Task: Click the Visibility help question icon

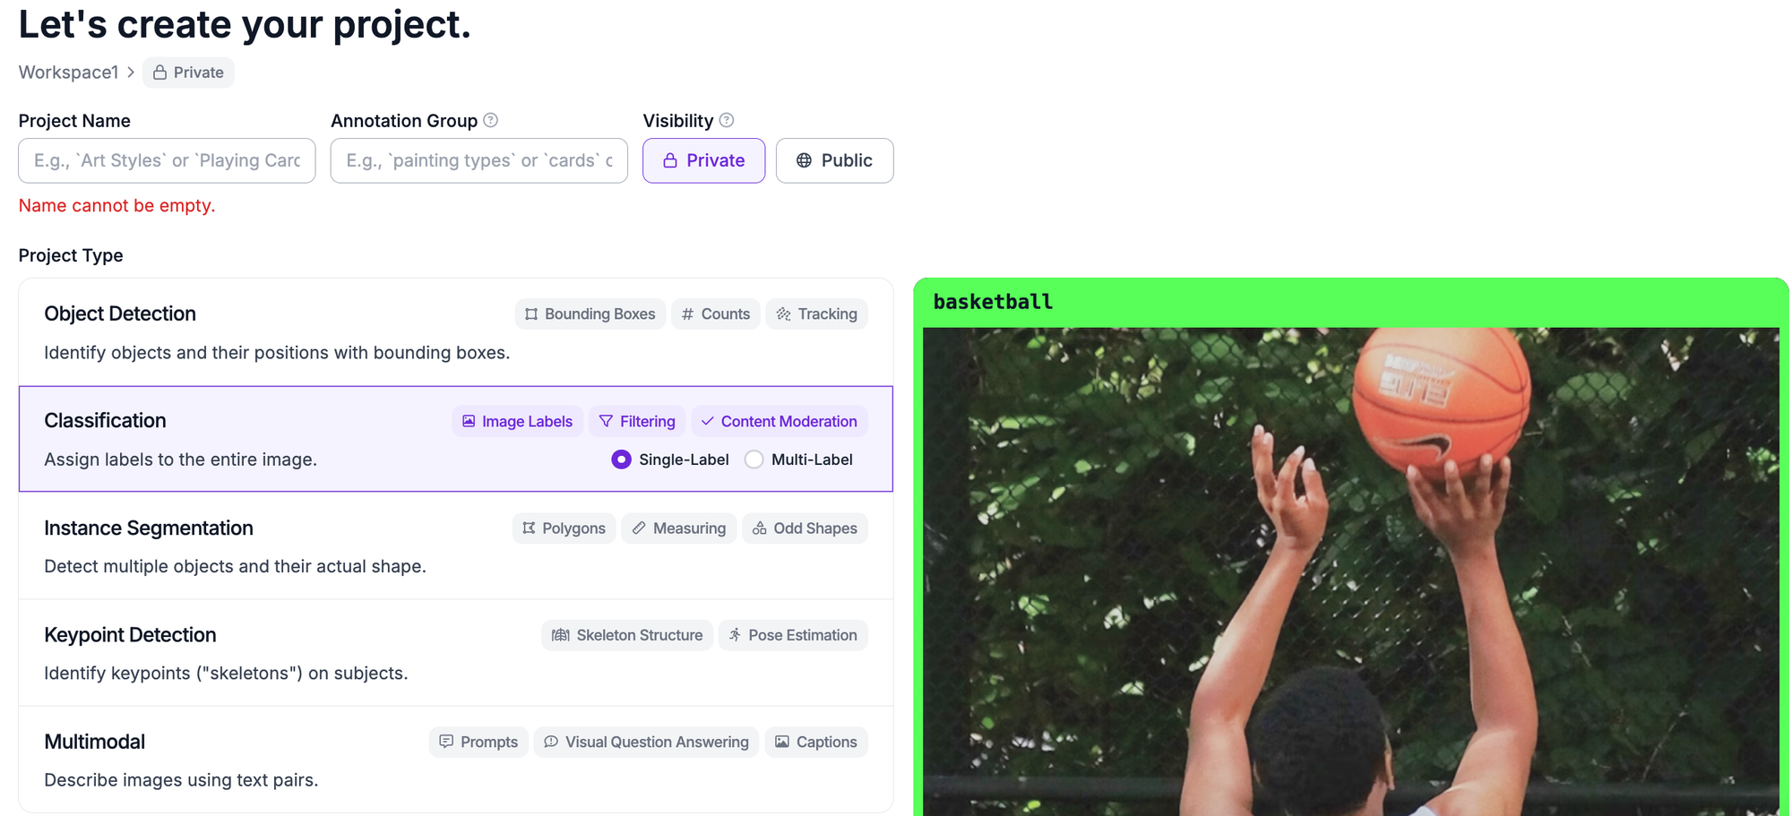Action: tap(727, 120)
